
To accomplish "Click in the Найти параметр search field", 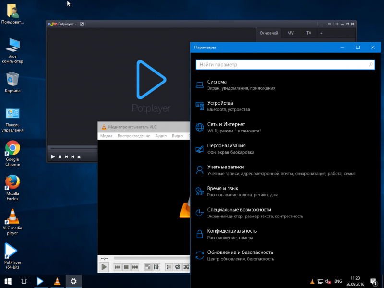I will pyautogui.click(x=285, y=65).
